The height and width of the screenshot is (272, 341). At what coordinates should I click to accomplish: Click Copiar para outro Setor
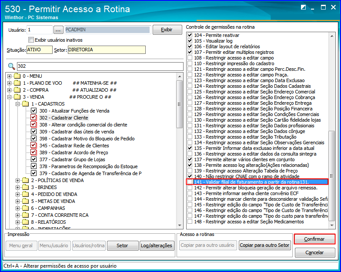[264, 245]
